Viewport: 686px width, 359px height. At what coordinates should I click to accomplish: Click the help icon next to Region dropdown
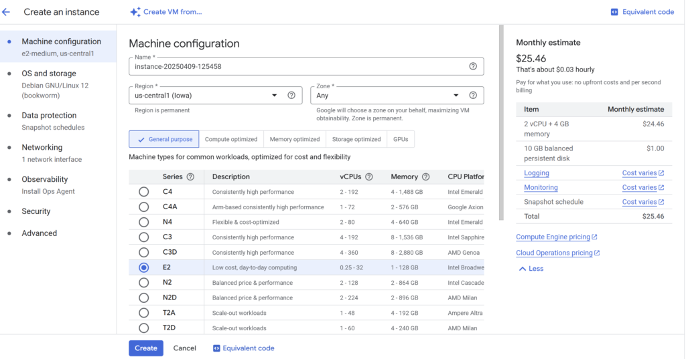coord(291,95)
